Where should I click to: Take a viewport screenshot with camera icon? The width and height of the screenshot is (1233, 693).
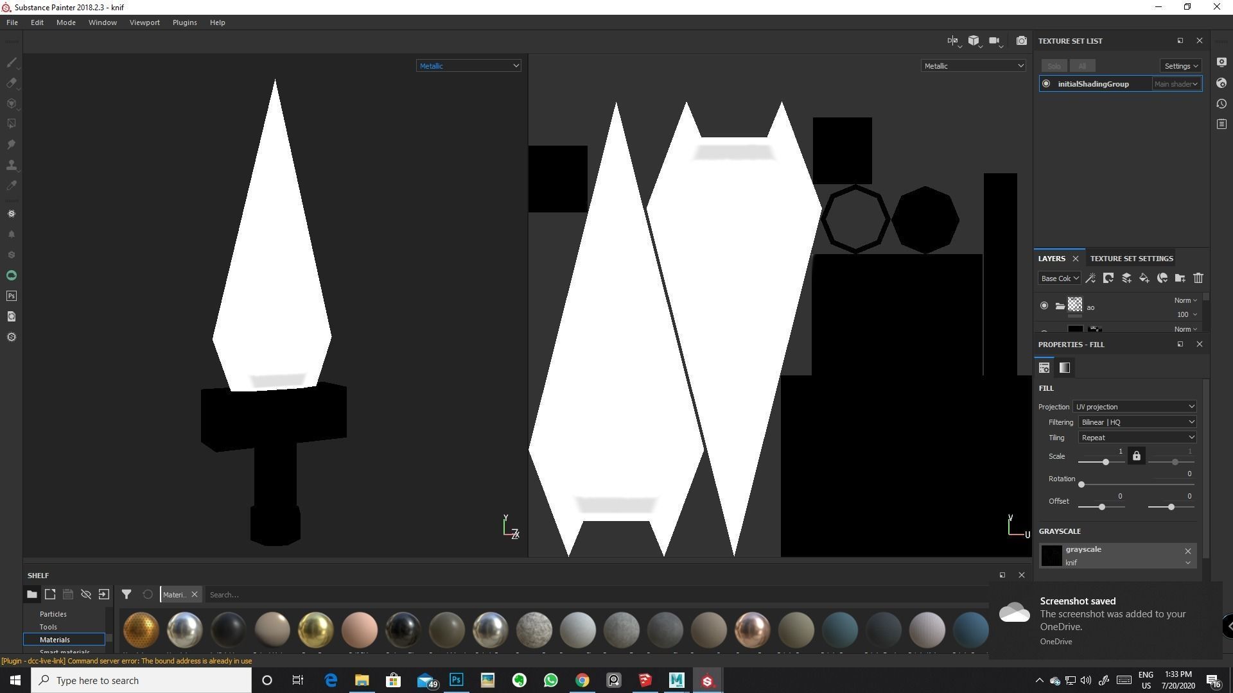[x=1021, y=40]
